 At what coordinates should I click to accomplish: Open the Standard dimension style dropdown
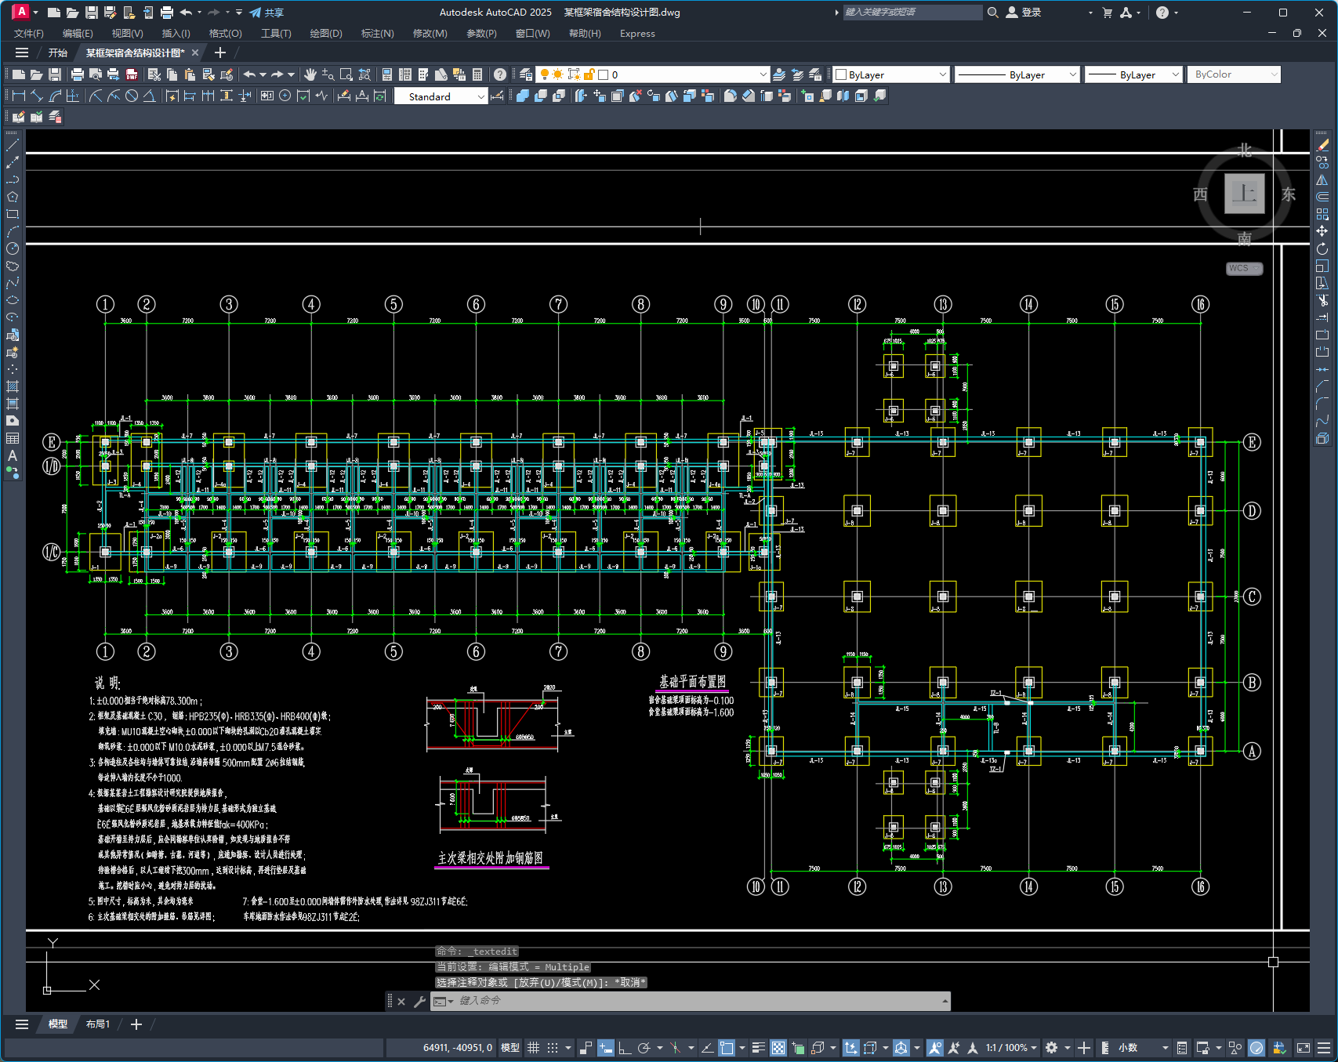(x=441, y=96)
